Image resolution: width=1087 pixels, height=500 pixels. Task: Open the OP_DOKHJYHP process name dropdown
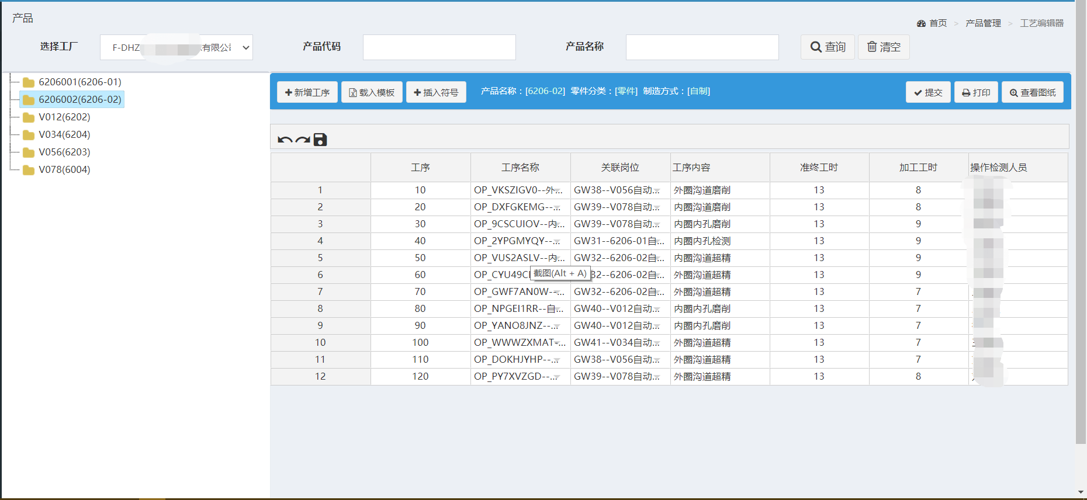click(556, 360)
